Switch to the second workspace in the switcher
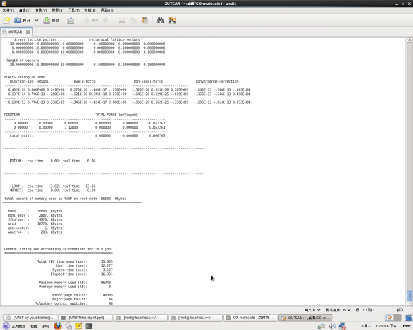Screen dimensions: 413x330 click(x=398, y=318)
